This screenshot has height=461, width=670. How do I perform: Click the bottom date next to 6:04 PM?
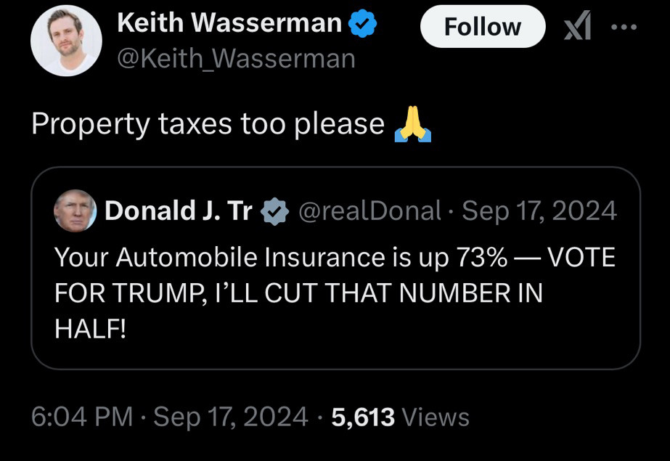(x=230, y=417)
